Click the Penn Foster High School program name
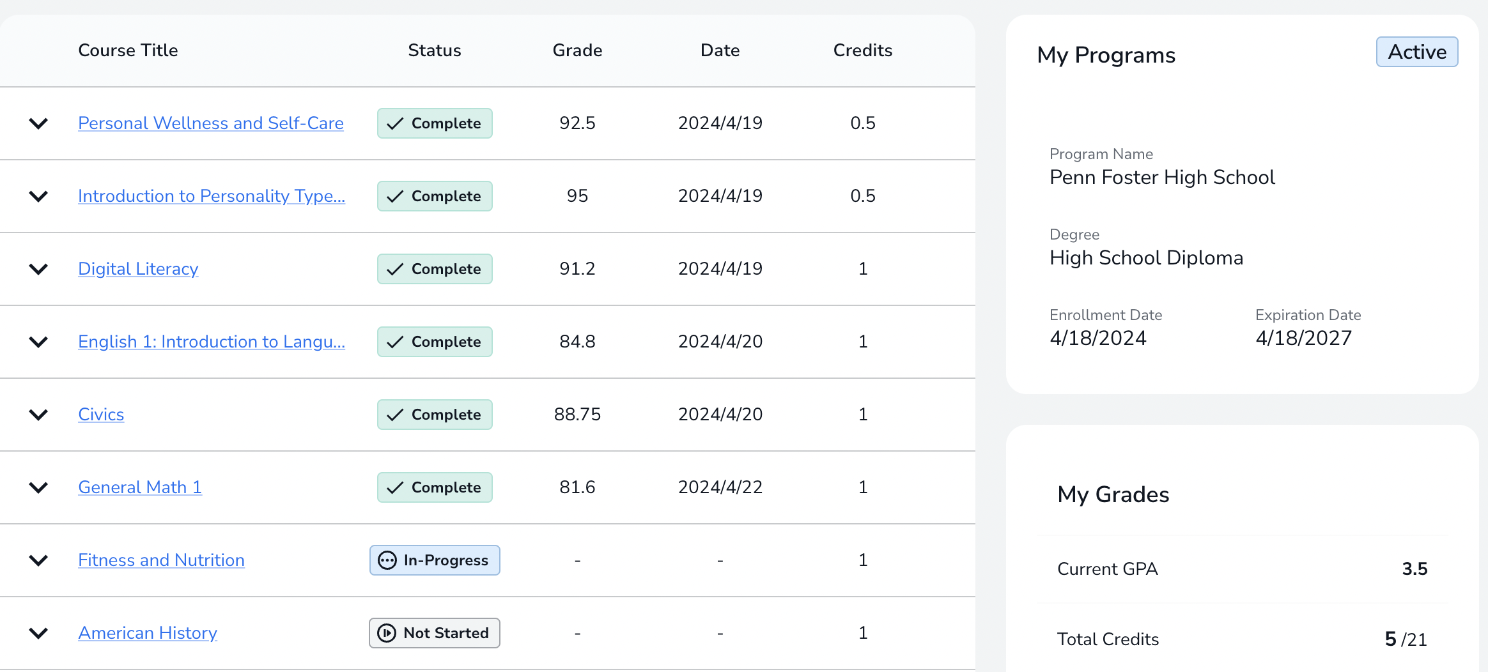 point(1162,177)
